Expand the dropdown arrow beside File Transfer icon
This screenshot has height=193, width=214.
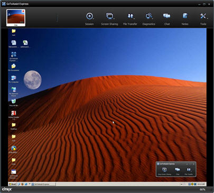pyautogui.click(x=134, y=18)
